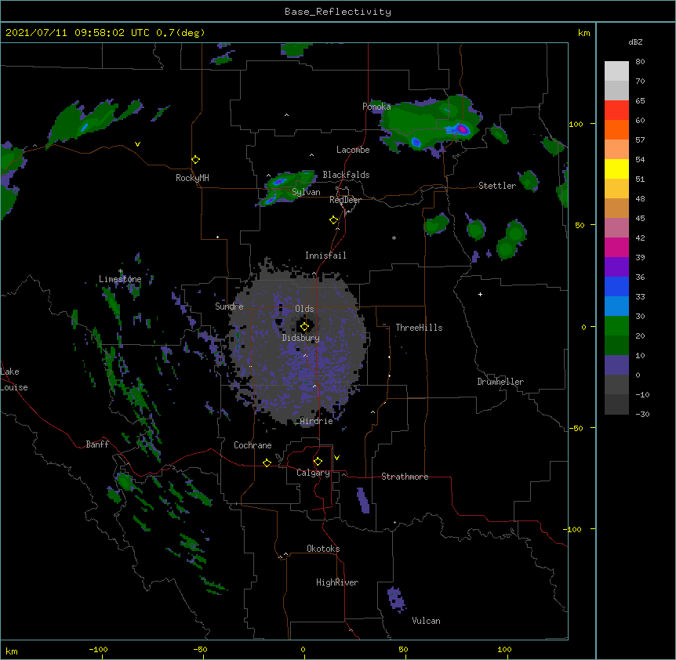Click the Base_Reflectivity title
Screen dimensions: 676x660
coord(338,12)
